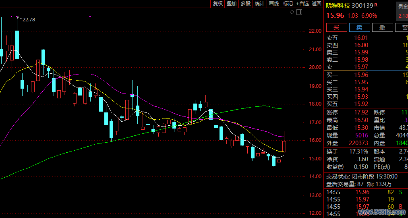This screenshot has width=408, height=218.
Task: Select stock name 晓程科技
Action: coord(338,6)
